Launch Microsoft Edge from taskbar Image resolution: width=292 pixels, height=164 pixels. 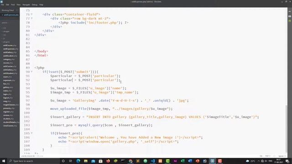click(78, 161)
